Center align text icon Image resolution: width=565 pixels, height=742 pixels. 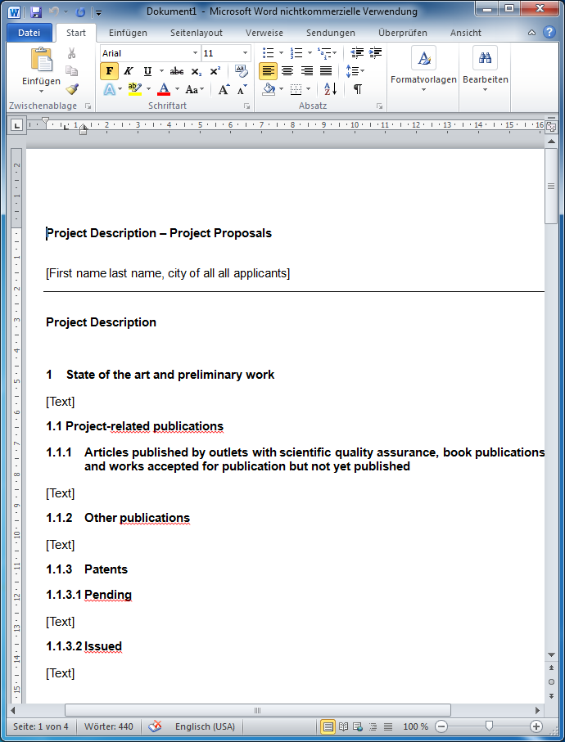(x=287, y=71)
